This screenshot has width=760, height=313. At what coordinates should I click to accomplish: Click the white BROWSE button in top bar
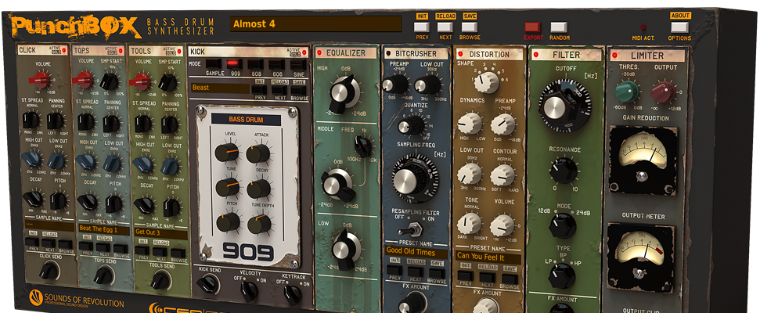pyautogui.click(x=469, y=27)
